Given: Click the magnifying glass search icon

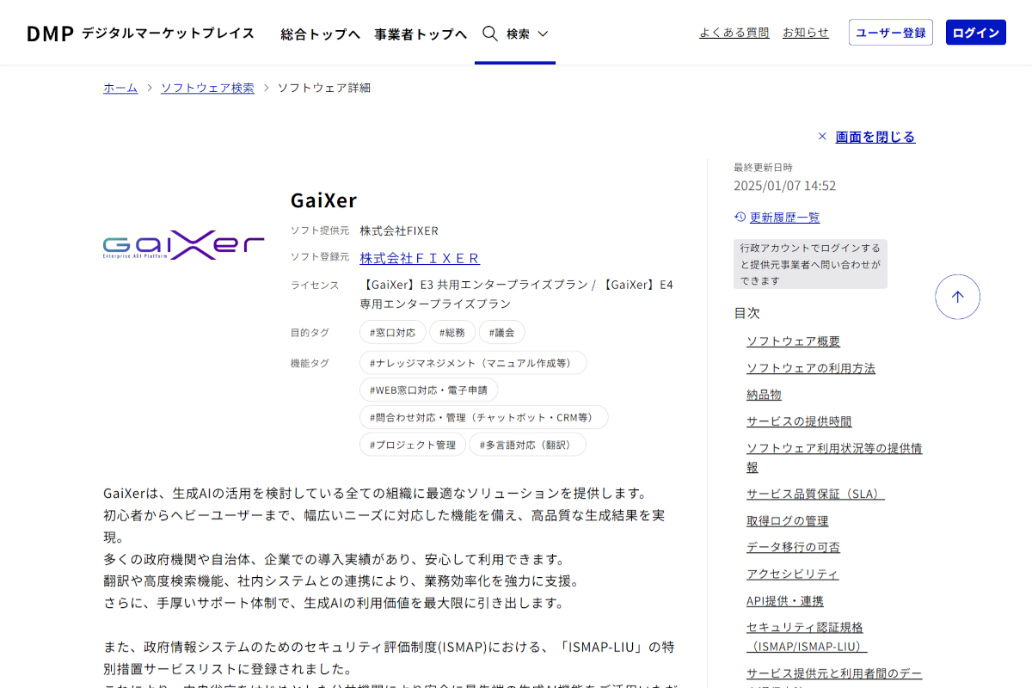Looking at the screenshot, I should pyautogui.click(x=490, y=34).
